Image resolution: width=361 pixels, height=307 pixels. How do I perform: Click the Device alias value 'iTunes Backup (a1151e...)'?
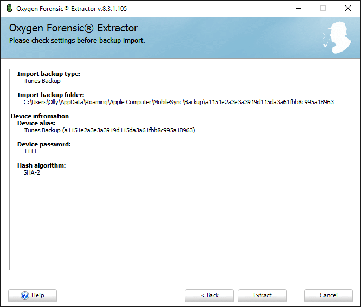click(x=109, y=130)
